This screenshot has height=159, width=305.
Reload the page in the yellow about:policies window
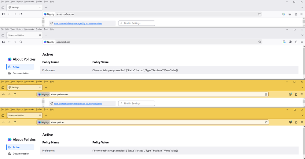15,122
